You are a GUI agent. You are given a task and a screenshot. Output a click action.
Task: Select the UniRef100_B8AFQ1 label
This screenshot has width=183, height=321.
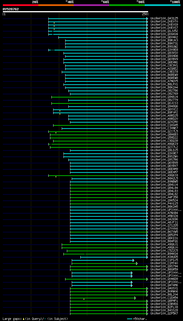point(164,241)
